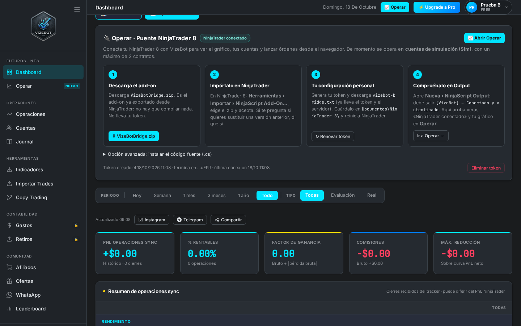Open Operaciones in the sidebar

pyautogui.click(x=43, y=114)
